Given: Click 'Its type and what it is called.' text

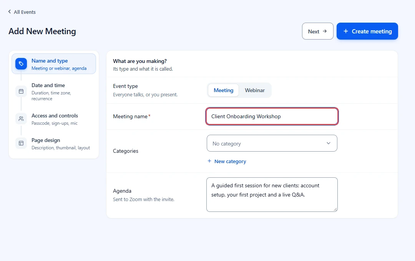Looking at the screenshot, I should [x=143, y=69].
